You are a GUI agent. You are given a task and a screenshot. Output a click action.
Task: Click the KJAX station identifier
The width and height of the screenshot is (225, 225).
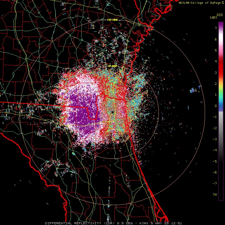tap(144, 223)
